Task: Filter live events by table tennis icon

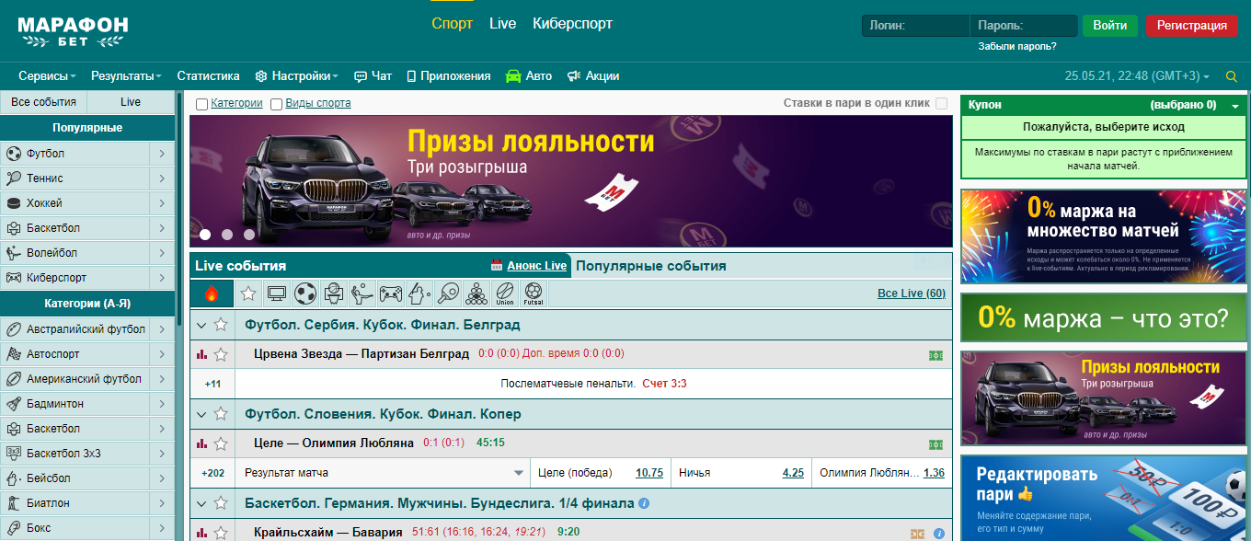Action: tap(448, 294)
